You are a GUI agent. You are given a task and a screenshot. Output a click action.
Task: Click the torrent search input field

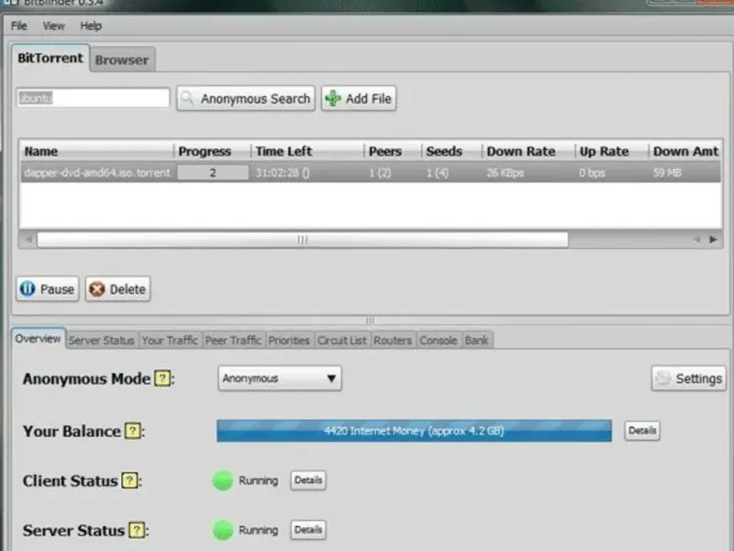pos(93,98)
